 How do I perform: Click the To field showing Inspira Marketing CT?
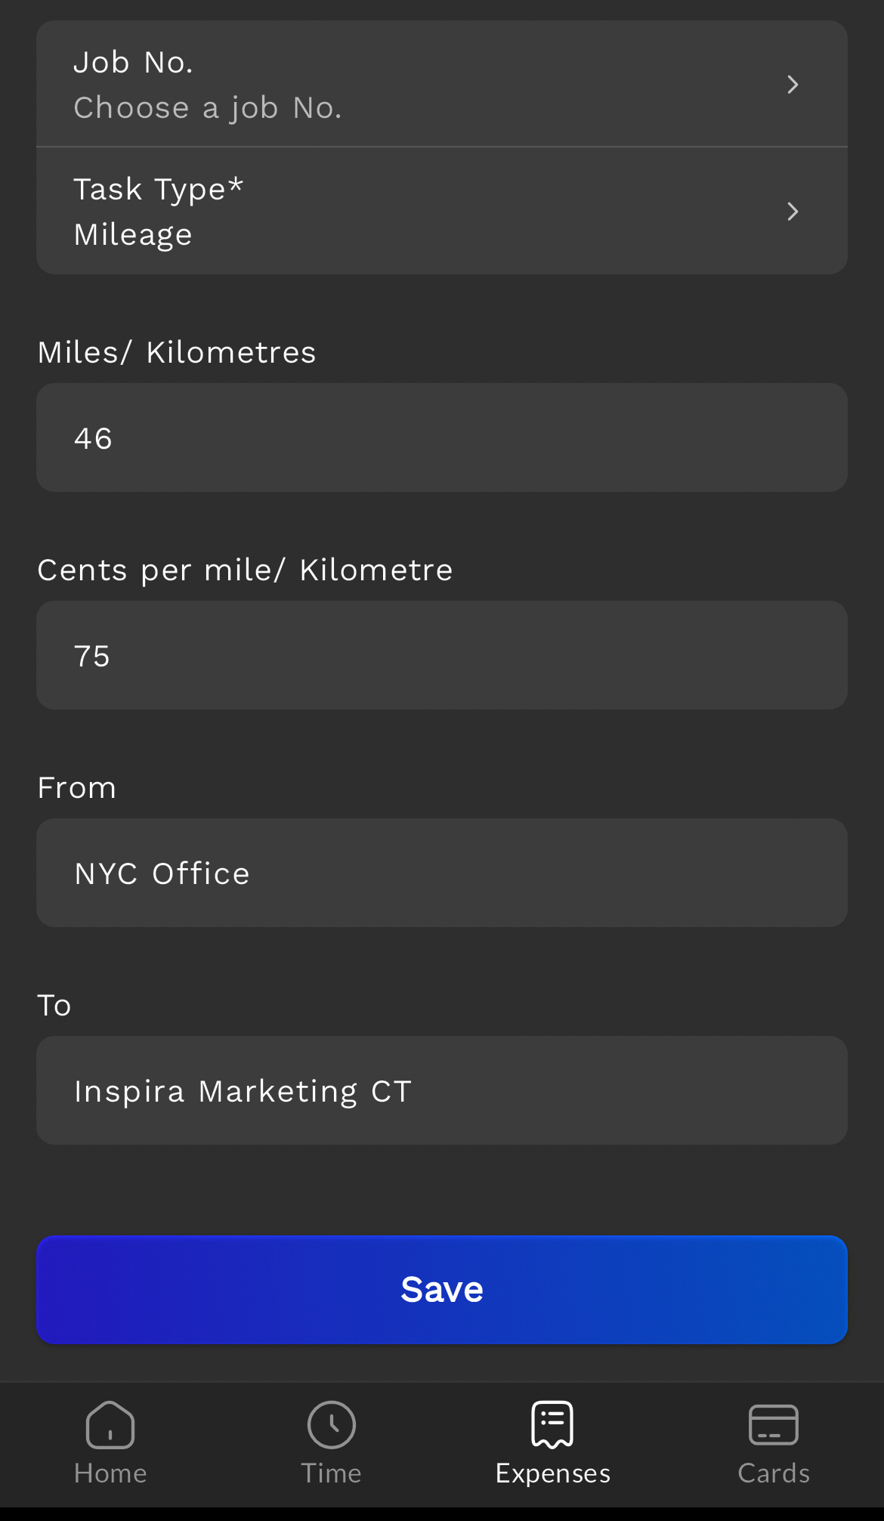pyautogui.click(x=442, y=1090)
